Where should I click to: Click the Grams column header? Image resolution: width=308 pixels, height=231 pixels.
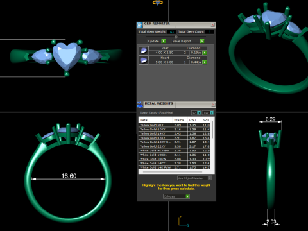point(180,120)
